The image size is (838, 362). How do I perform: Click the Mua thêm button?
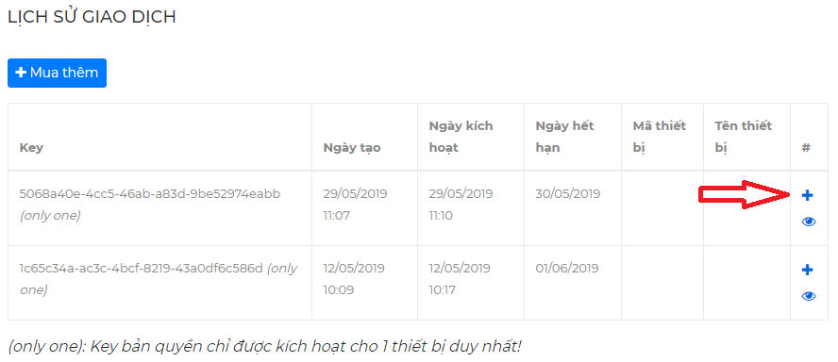(x=57, y=73)
